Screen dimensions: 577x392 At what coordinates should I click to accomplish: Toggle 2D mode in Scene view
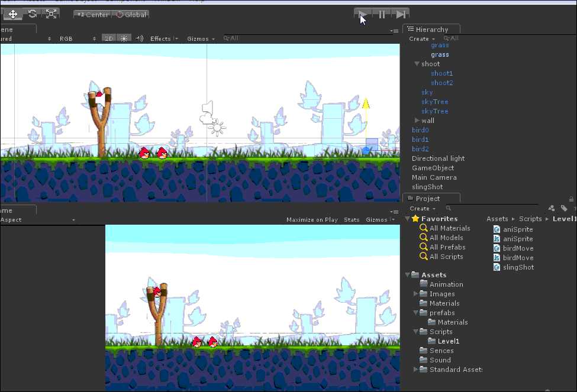tap(109, 38)
